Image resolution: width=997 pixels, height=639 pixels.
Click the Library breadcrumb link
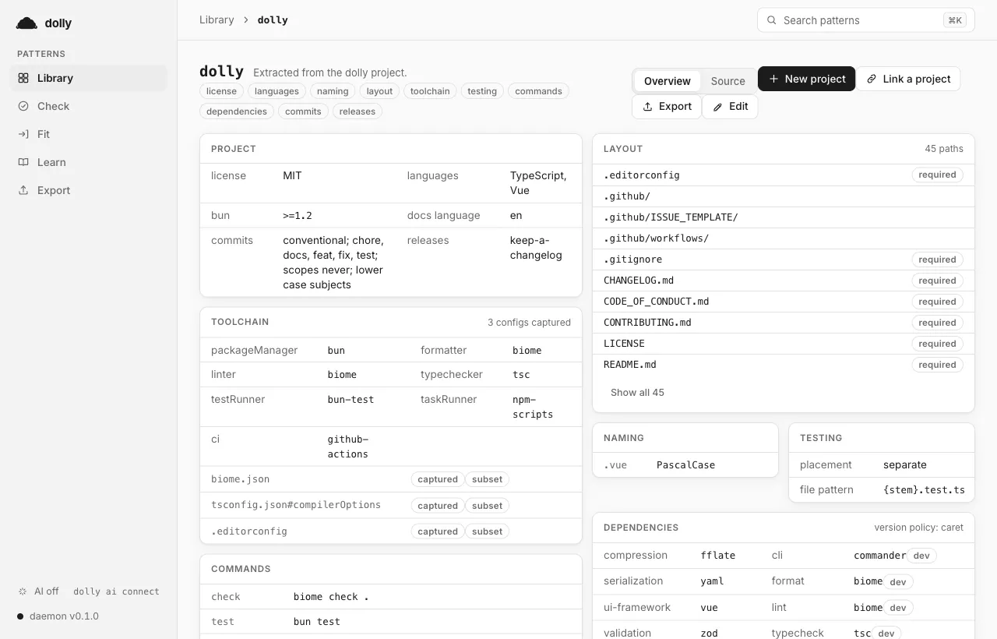217,20
